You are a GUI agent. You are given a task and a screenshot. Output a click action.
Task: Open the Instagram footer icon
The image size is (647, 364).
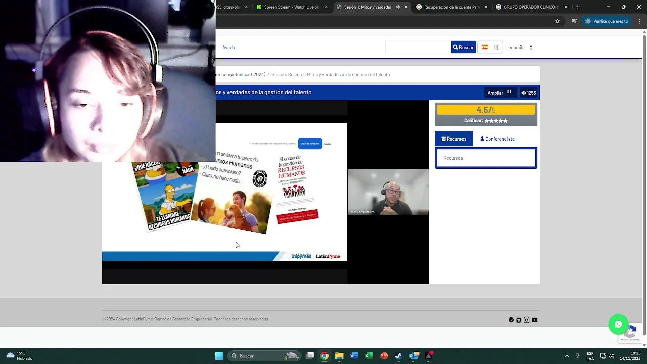526,320
